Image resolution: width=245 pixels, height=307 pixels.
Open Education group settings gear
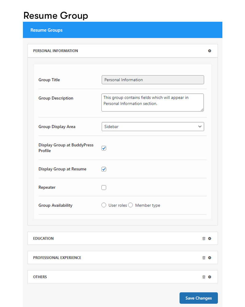click(x=209, y=239)
